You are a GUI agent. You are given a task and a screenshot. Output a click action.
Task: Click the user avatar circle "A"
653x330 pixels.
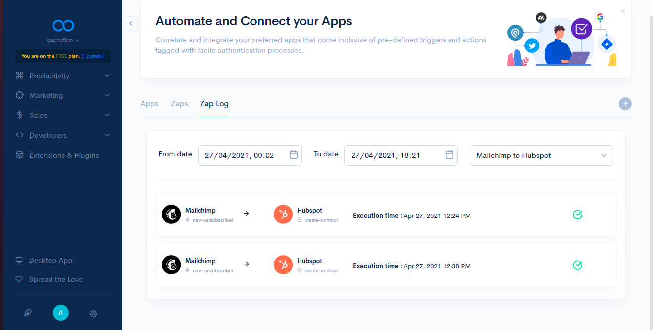pos(61,313)
